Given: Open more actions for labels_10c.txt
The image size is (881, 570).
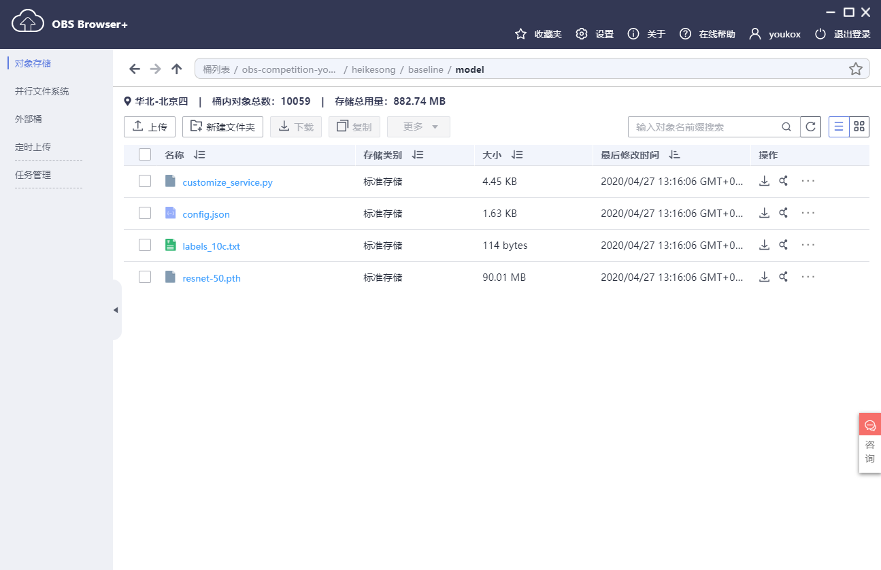Looking at the screenshot, I should point(808,245).
